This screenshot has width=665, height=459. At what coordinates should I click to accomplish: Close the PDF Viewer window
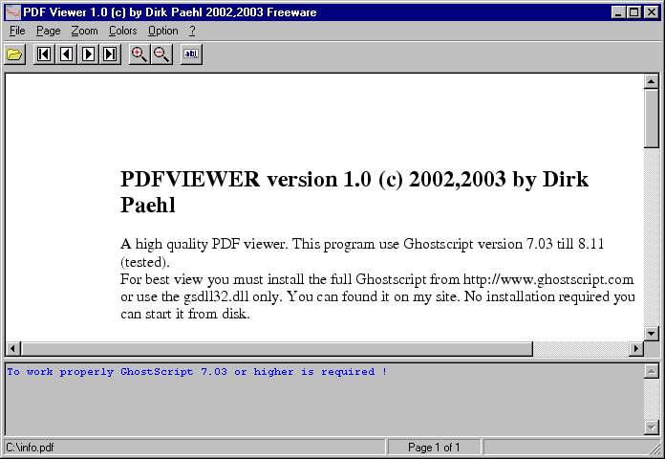click(652, 12)
